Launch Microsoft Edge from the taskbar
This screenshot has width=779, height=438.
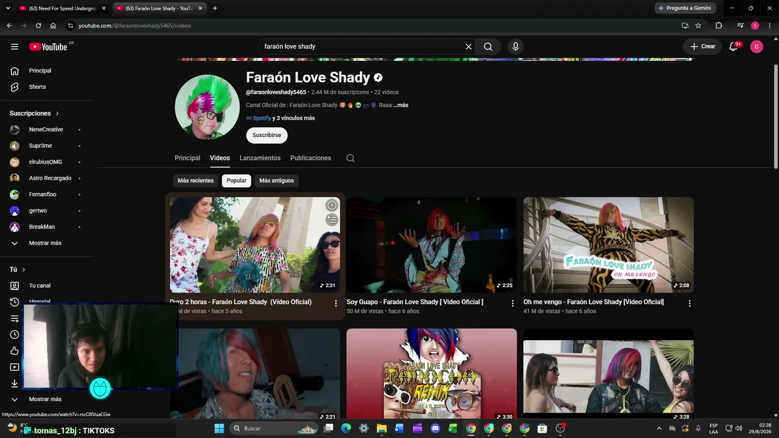346,428
